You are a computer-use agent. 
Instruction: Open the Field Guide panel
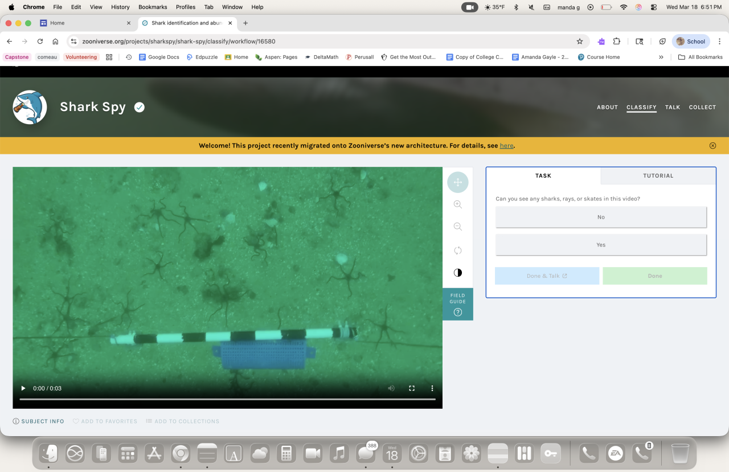458,304
